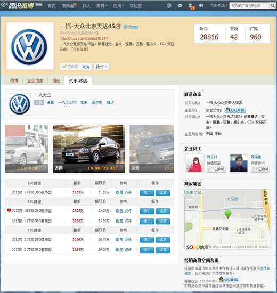The image size is (277, 293).
Task: Click the QQ在线 customer service button
Action: (229, 280)
